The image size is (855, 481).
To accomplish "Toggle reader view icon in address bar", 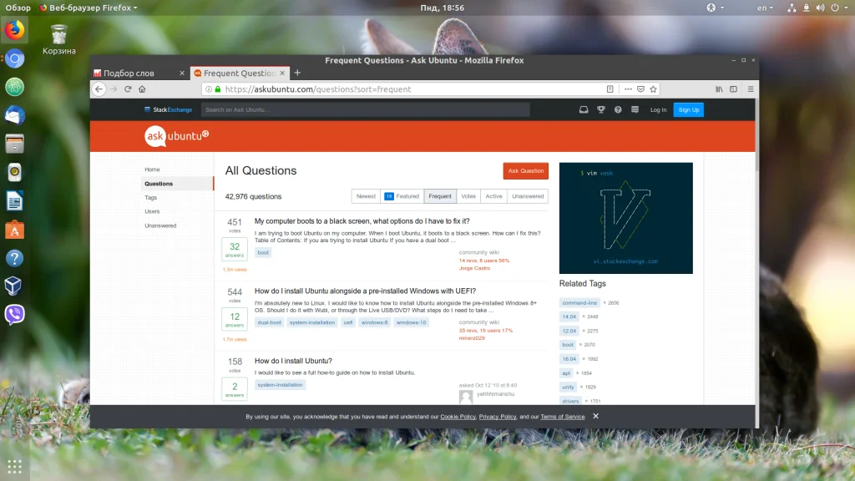I will pos(610,89).
